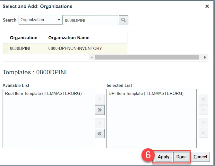This screenshot has height=166, width=215.
Task: Click the move all right double-arrow button
Action: [x=99, y=110]
